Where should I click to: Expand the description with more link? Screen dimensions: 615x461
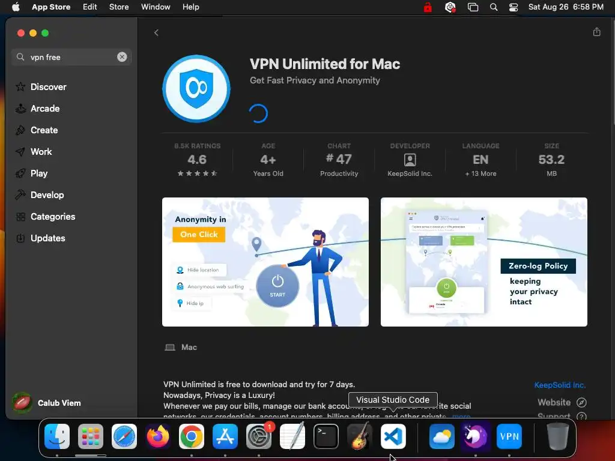click(461, 416)
